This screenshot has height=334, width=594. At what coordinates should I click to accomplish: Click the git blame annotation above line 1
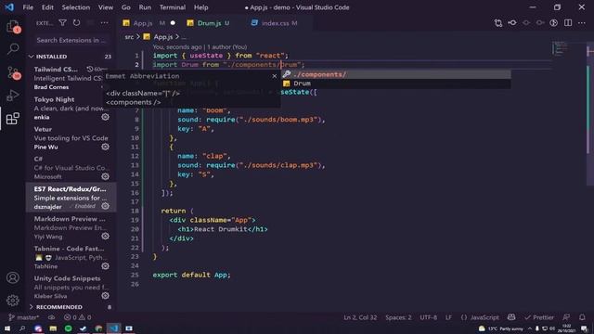click(x=200, y=47)
